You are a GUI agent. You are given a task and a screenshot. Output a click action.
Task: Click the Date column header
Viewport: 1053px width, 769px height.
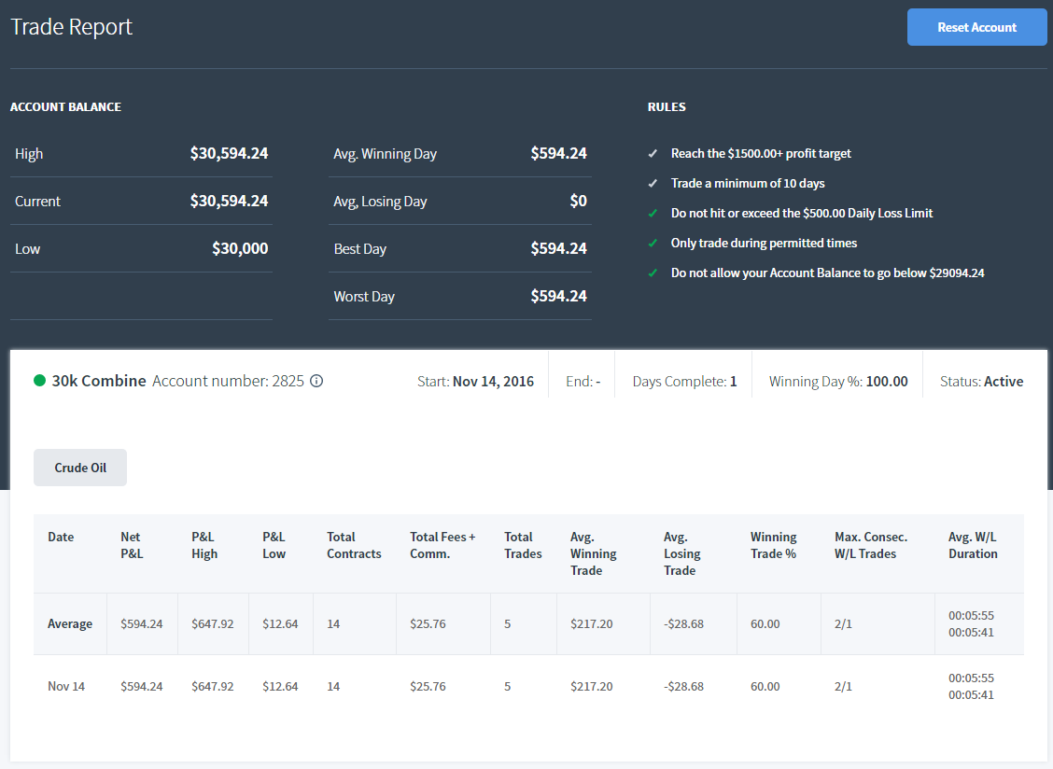tap(61, 537)
